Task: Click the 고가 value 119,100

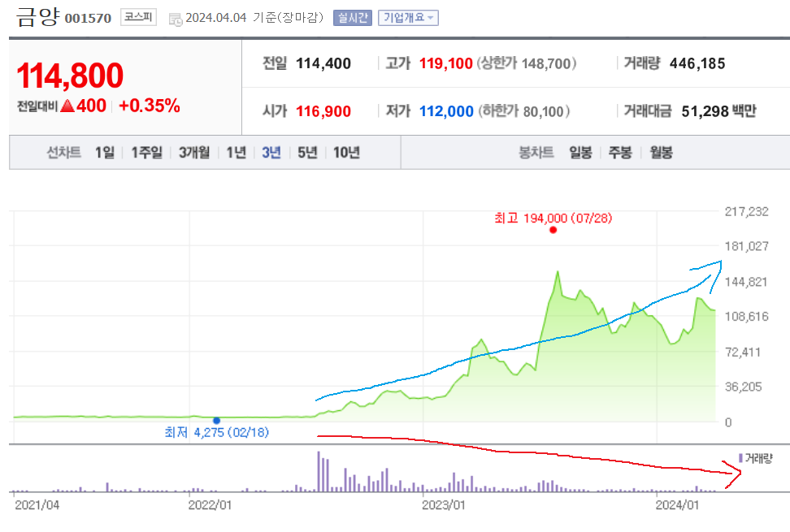Action: click(446, 63)
